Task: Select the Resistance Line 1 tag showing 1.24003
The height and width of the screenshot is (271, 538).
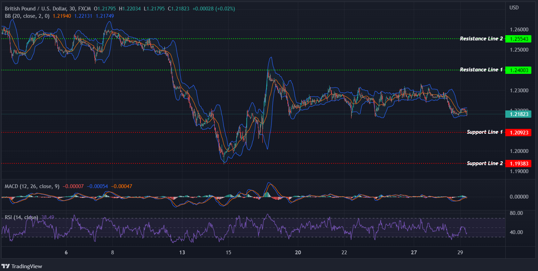Action: coord(518,70)
